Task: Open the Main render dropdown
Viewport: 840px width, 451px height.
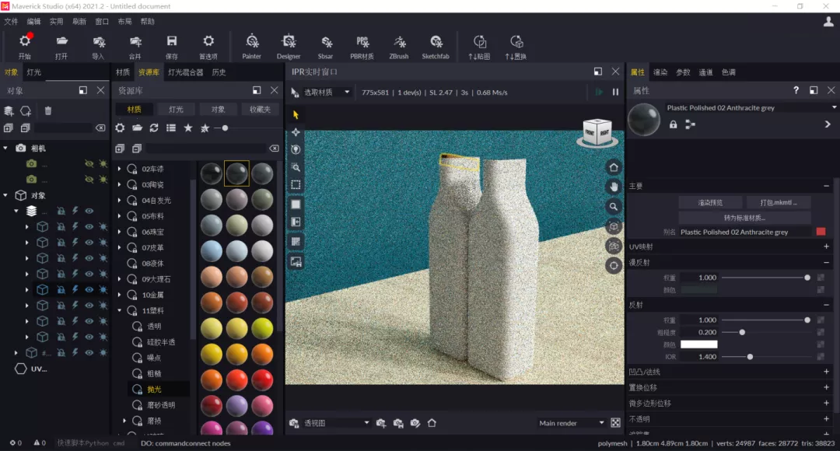Action: 572,423
